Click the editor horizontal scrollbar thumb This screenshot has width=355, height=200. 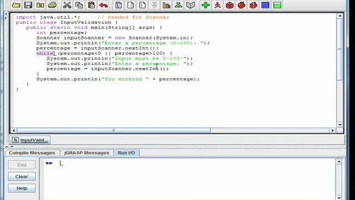coord(114,131)
